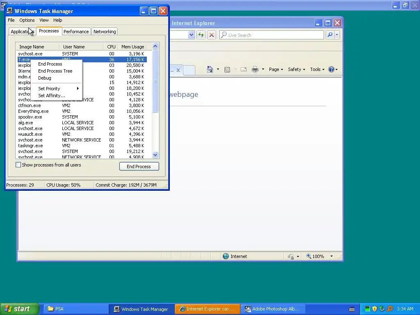Click the orange magnifier Everything tray icon
This screenshot has height=315, width=420.
pos(390,309)
